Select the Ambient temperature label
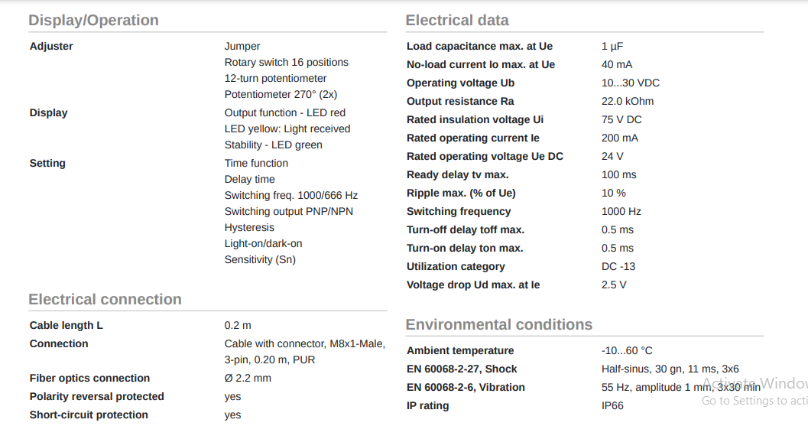 tap(460, 351)
